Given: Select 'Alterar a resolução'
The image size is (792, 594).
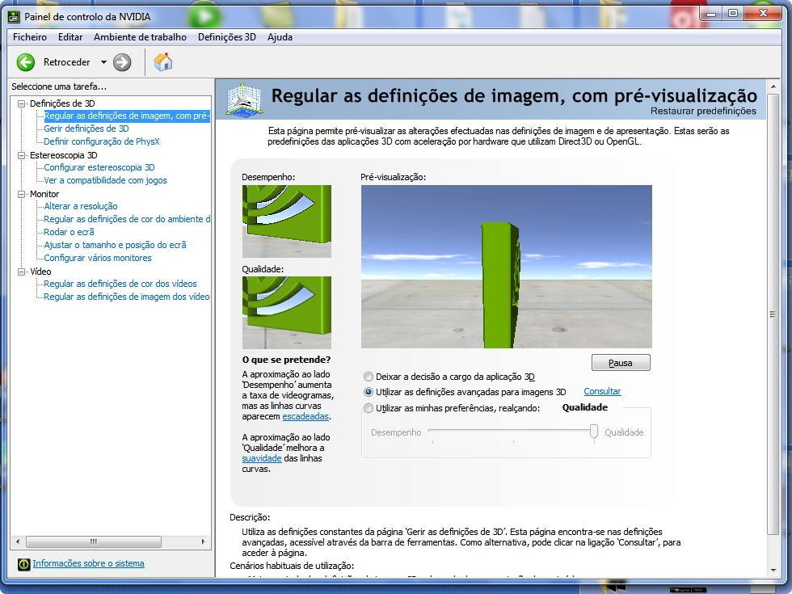Looking at the screenshot, I should point(81,207).
